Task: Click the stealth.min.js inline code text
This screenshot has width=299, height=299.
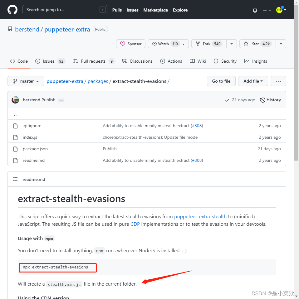Action: pyautogui.click(x=64, y=284)
